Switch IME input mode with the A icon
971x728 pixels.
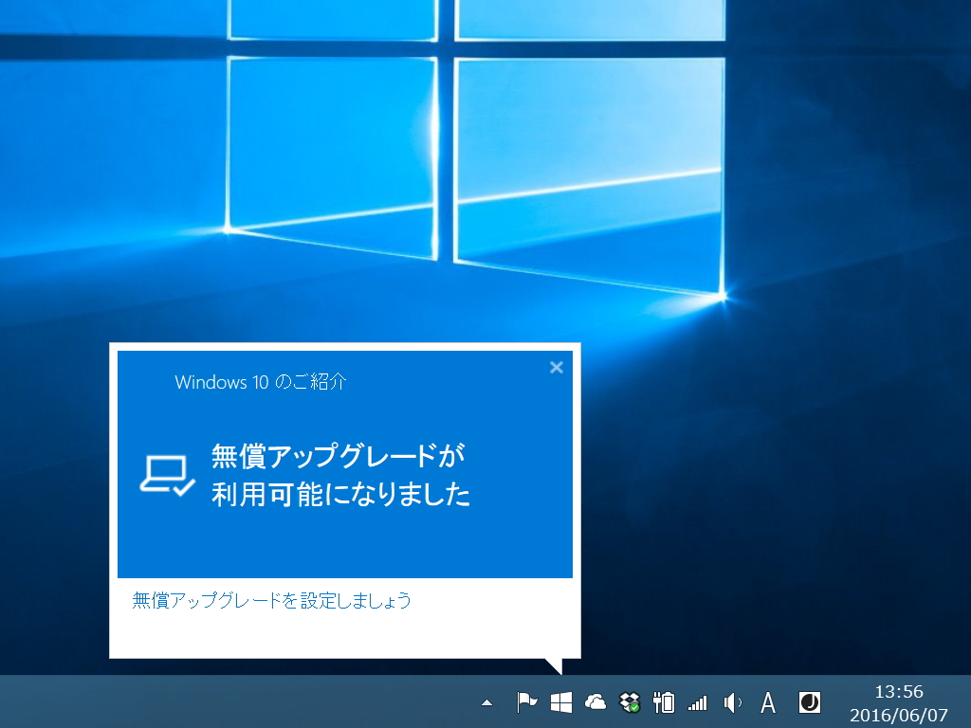pos(766,702)
